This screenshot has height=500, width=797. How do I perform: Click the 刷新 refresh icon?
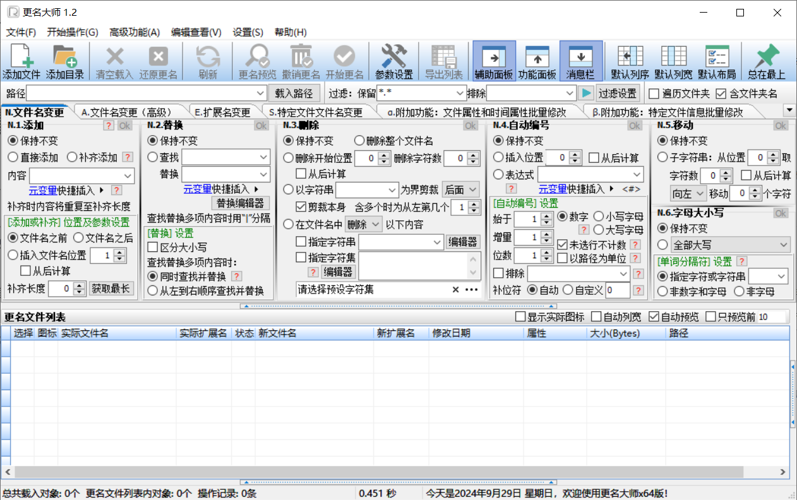click(x=208, y=62)
